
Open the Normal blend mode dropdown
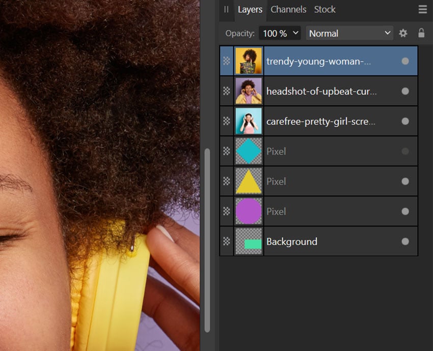(x=349, y=33)
